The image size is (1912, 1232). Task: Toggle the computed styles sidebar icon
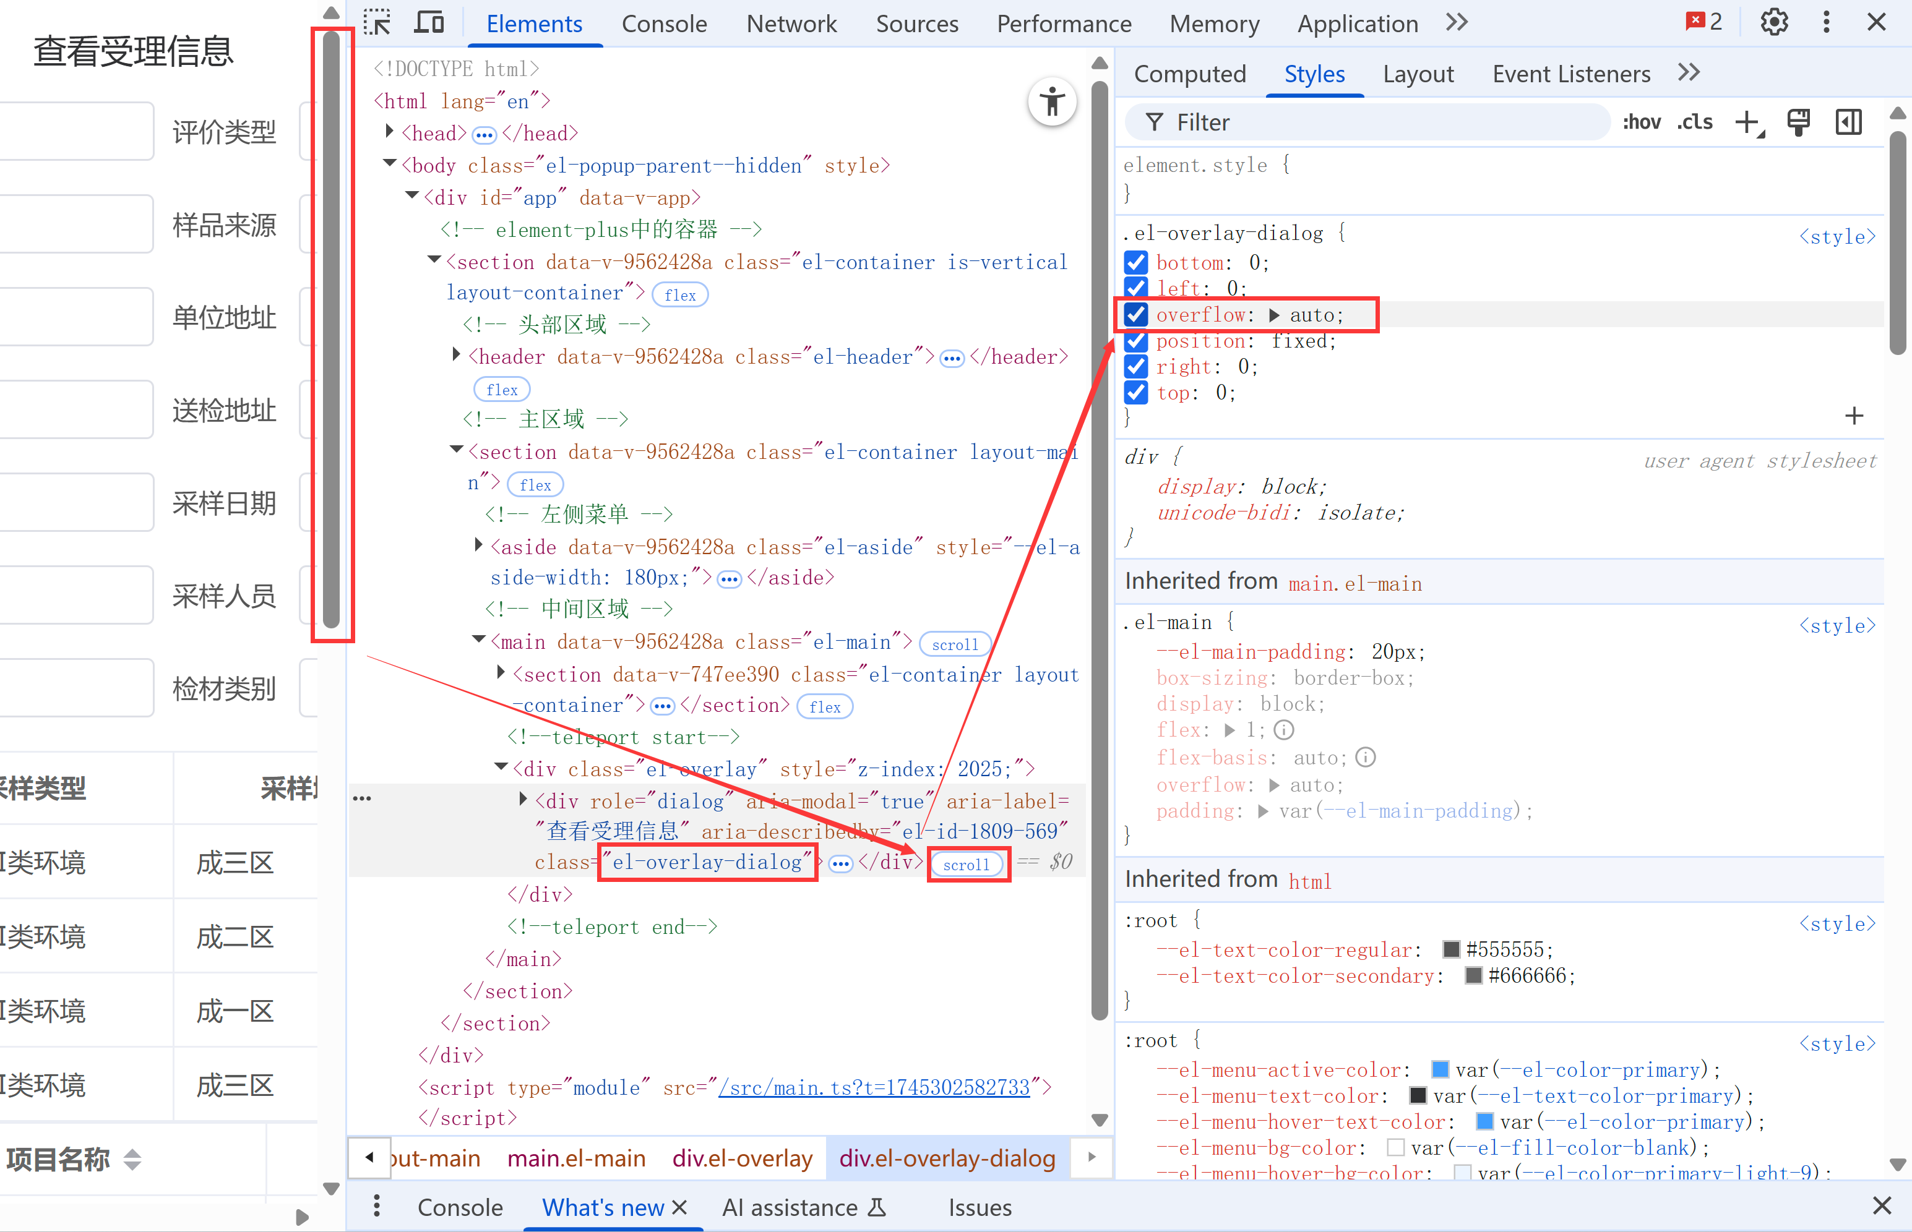click(1848, 122)
